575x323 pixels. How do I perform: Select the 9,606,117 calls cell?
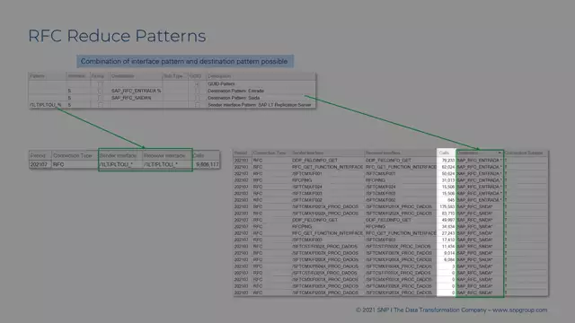[207, 164]
